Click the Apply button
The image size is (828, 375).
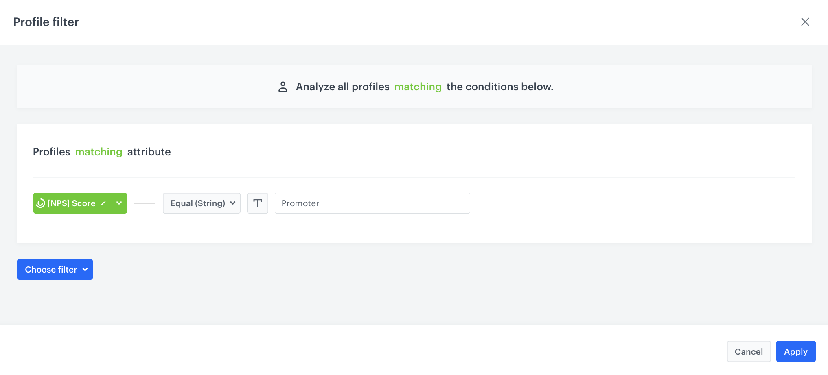coord(795,351)
